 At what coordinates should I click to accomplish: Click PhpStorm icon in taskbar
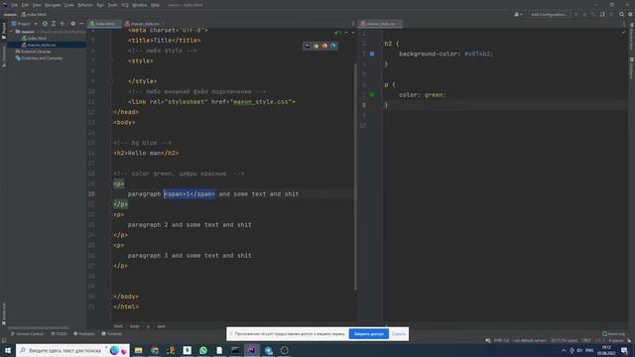251,350
